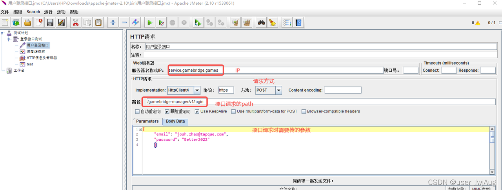Paste element using clipboard icon

98,22
